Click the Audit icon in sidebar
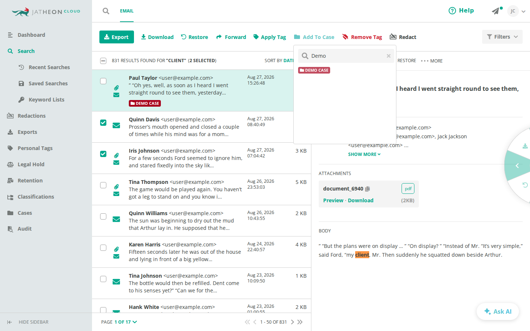Image resolution: width=530 pixels, height=331 pixels. [x=10, y=229]
